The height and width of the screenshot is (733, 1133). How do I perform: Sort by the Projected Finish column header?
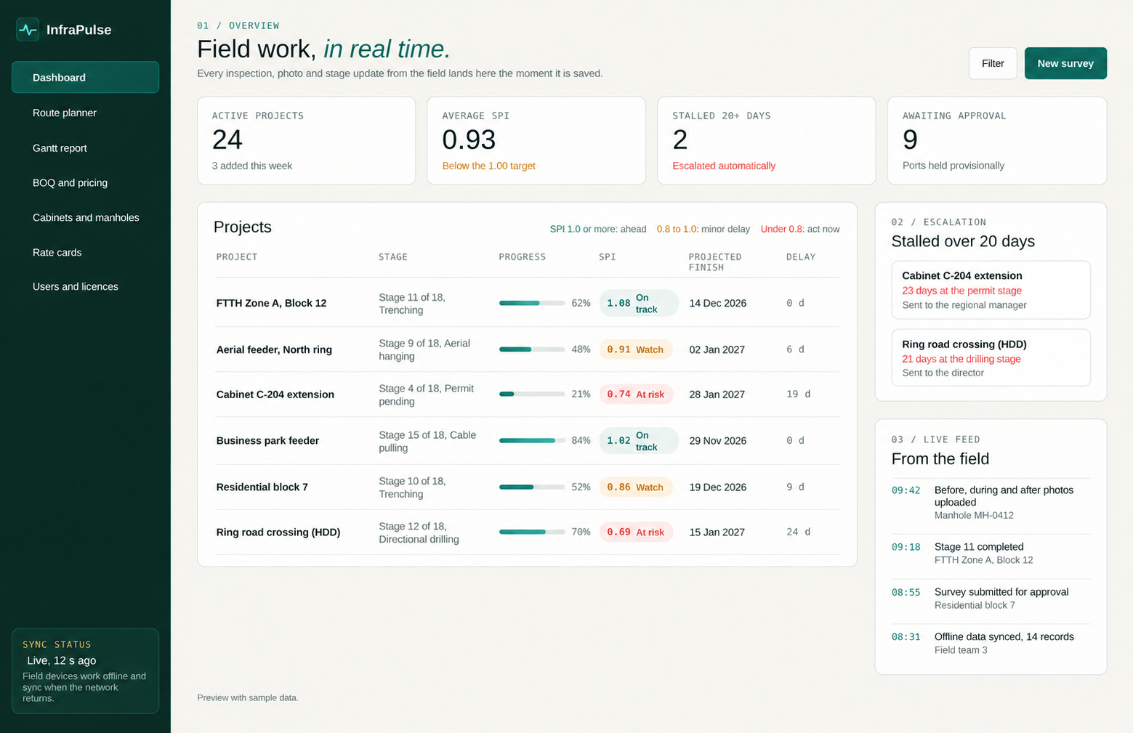[715, 262]
